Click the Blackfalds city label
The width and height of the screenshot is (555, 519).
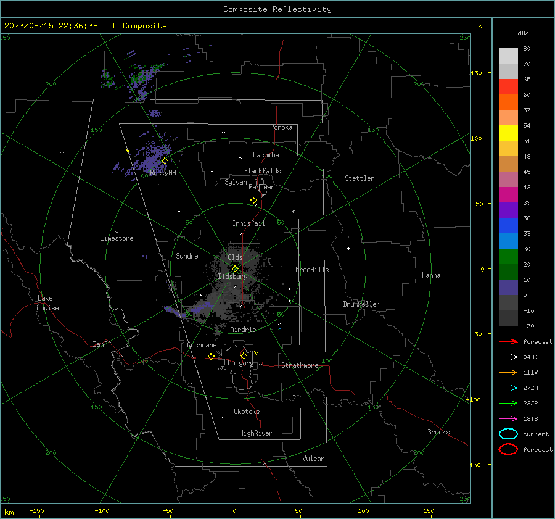pyautogui.click(x=262, y=171)
